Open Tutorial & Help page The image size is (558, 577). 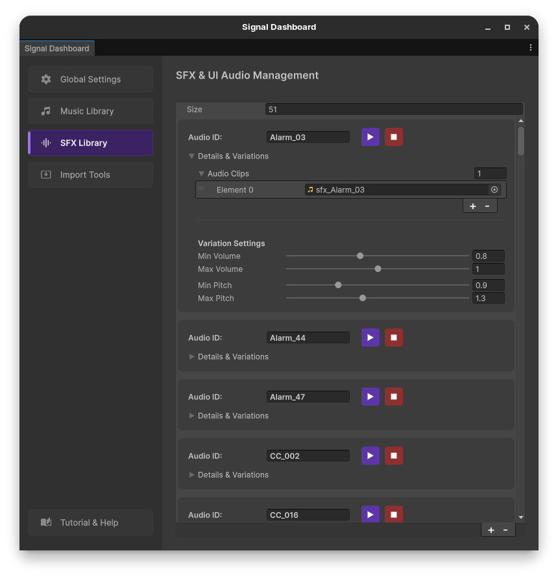90,522
